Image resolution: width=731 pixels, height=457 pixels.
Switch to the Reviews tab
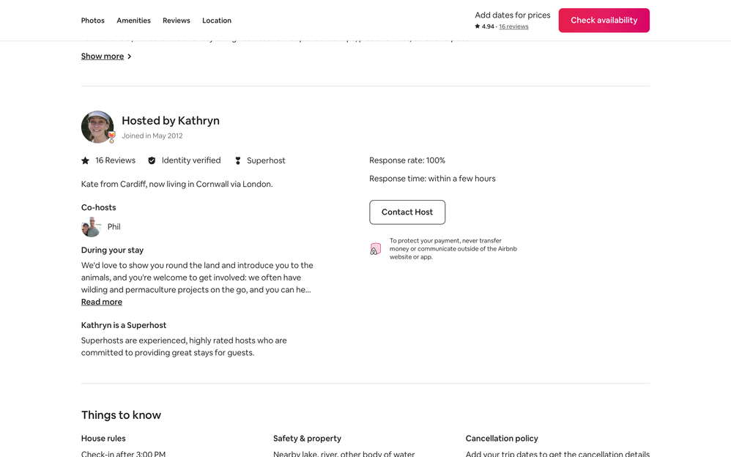[177, 21]
